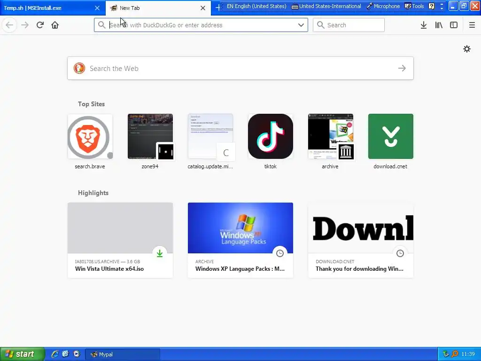Open the Library bookshelf icon
This screenshot has height=361, width=481.
click(439, 25)
